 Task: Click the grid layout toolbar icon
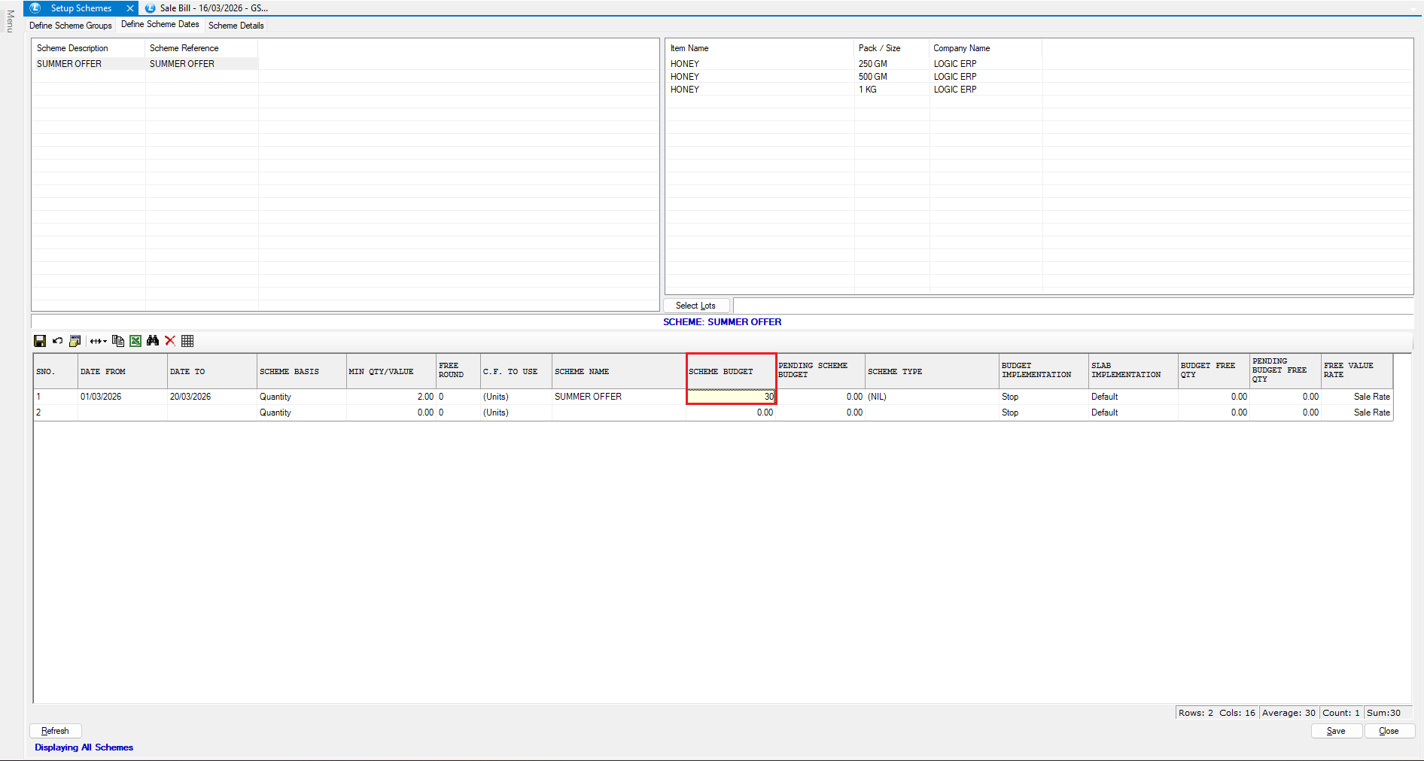pos(187,341)
